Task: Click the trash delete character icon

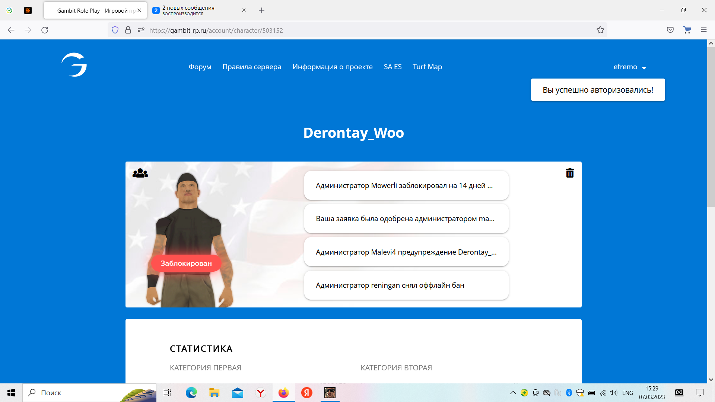Action: click(x=570, y=173)
